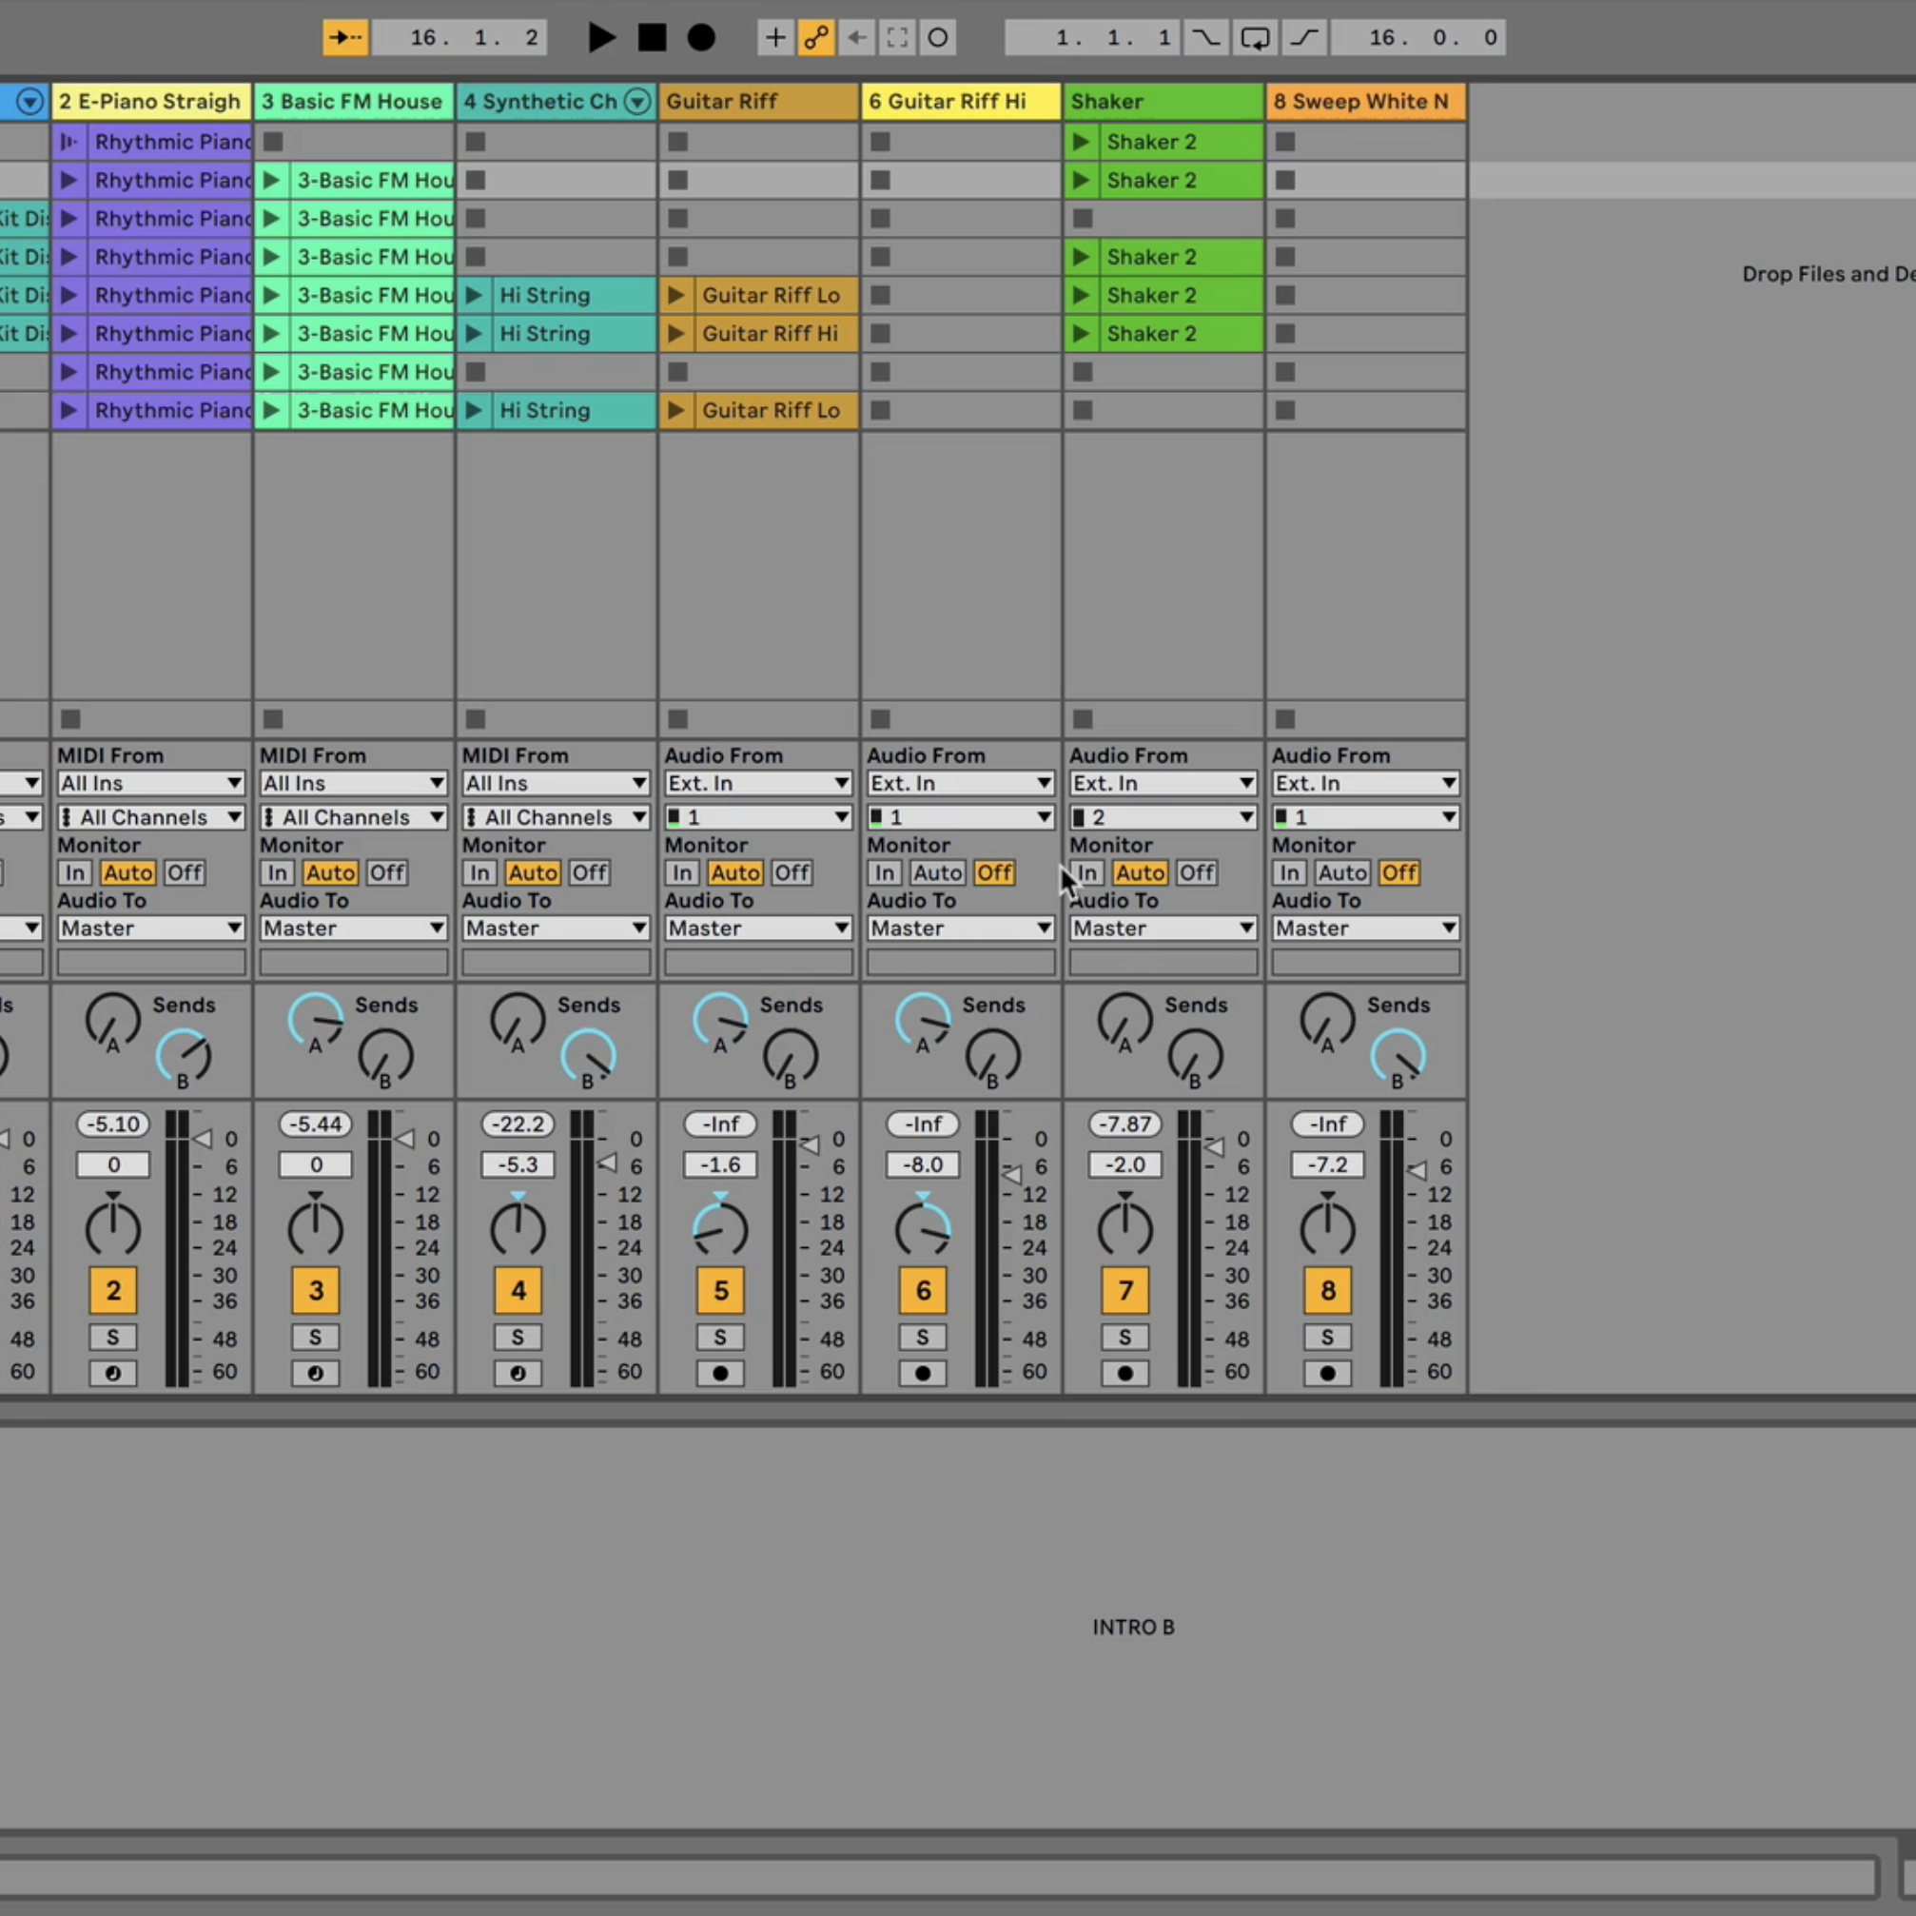Screen dimensions: 1916x1916
Task: Toggle the Follow playback button
Action: pyautogui.click(x=345, y=38)
